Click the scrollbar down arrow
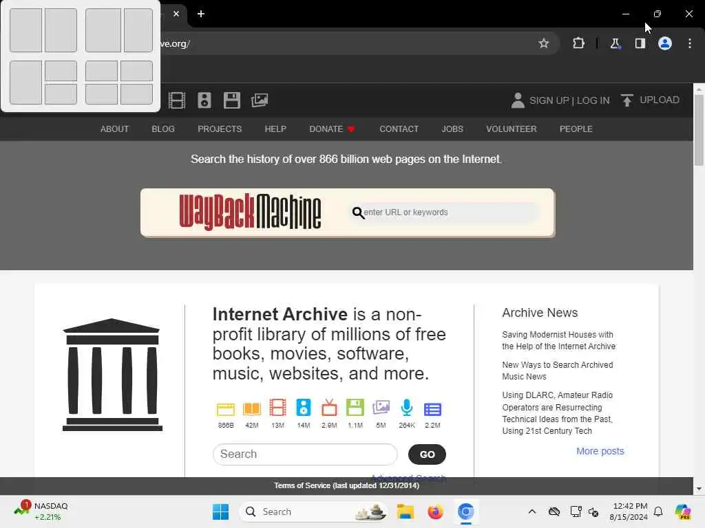 point(699,489)
